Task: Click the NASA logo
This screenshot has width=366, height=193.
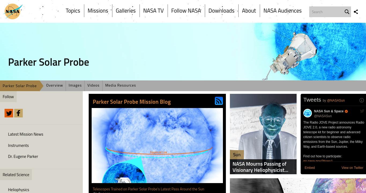Action: (x=13, y=11)
